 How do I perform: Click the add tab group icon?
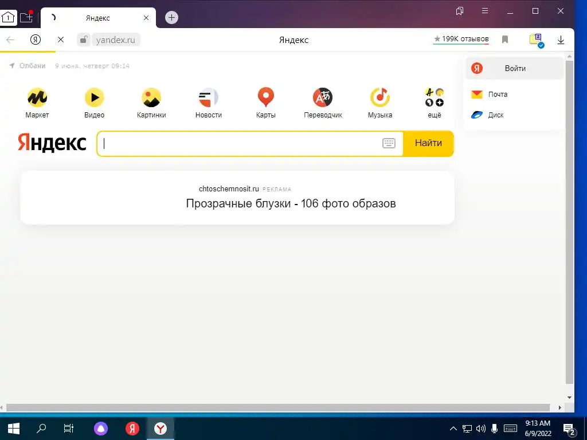(26, 17)
